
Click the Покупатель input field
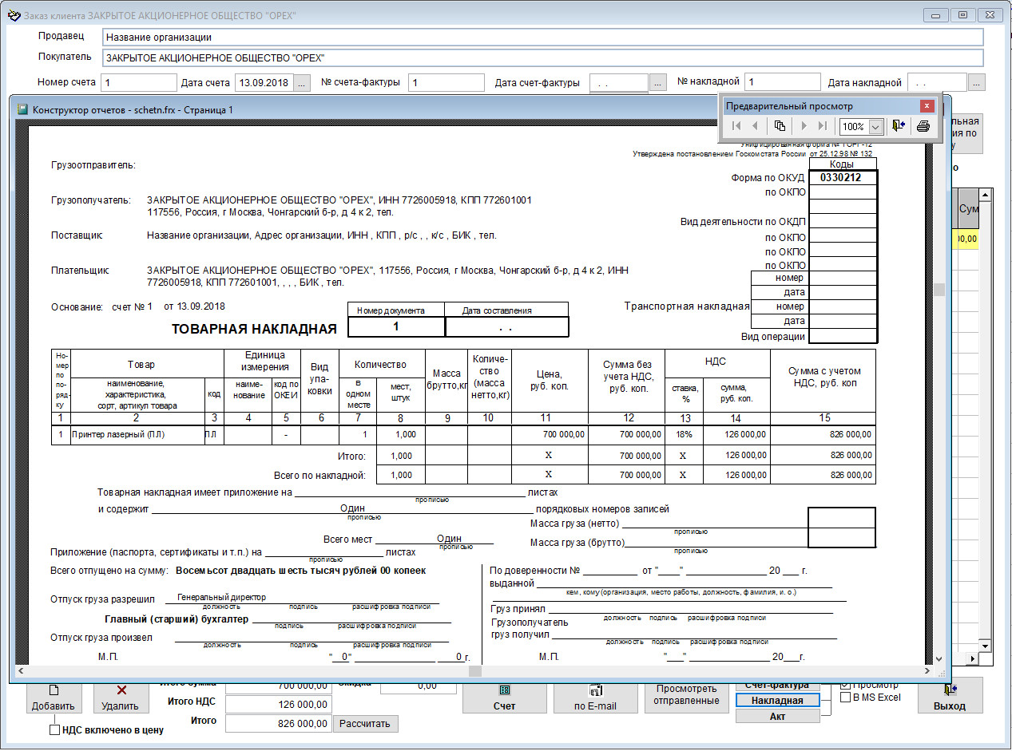[x=542, y=58]
